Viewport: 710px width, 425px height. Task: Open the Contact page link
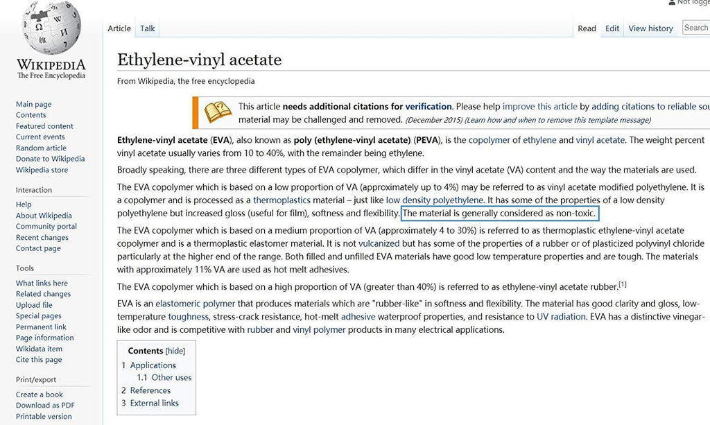[x=38, y=248]
